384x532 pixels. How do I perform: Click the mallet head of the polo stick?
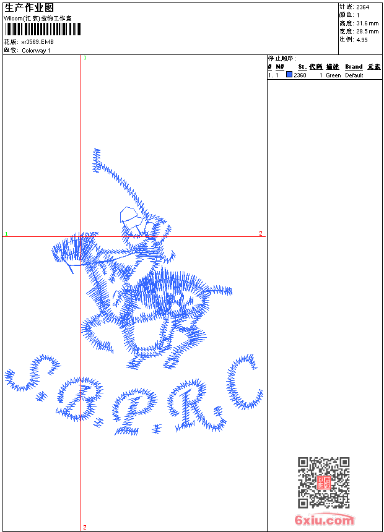[x=96, y=160]
